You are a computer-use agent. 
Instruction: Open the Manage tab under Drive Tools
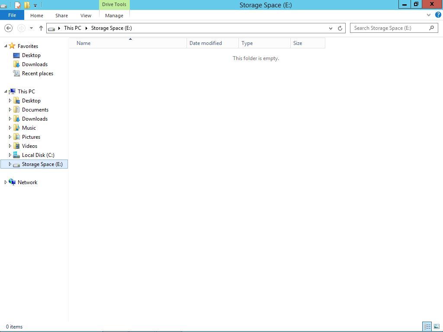[114, 16]
